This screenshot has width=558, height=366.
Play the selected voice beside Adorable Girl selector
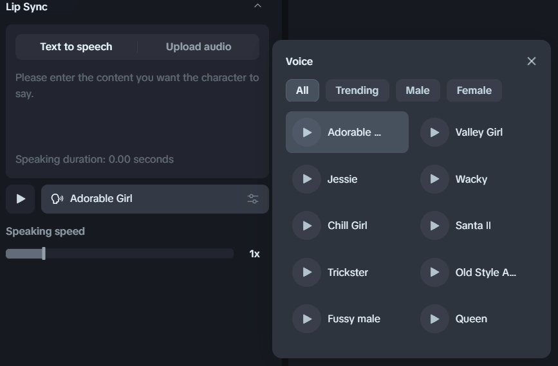(21, 199)
